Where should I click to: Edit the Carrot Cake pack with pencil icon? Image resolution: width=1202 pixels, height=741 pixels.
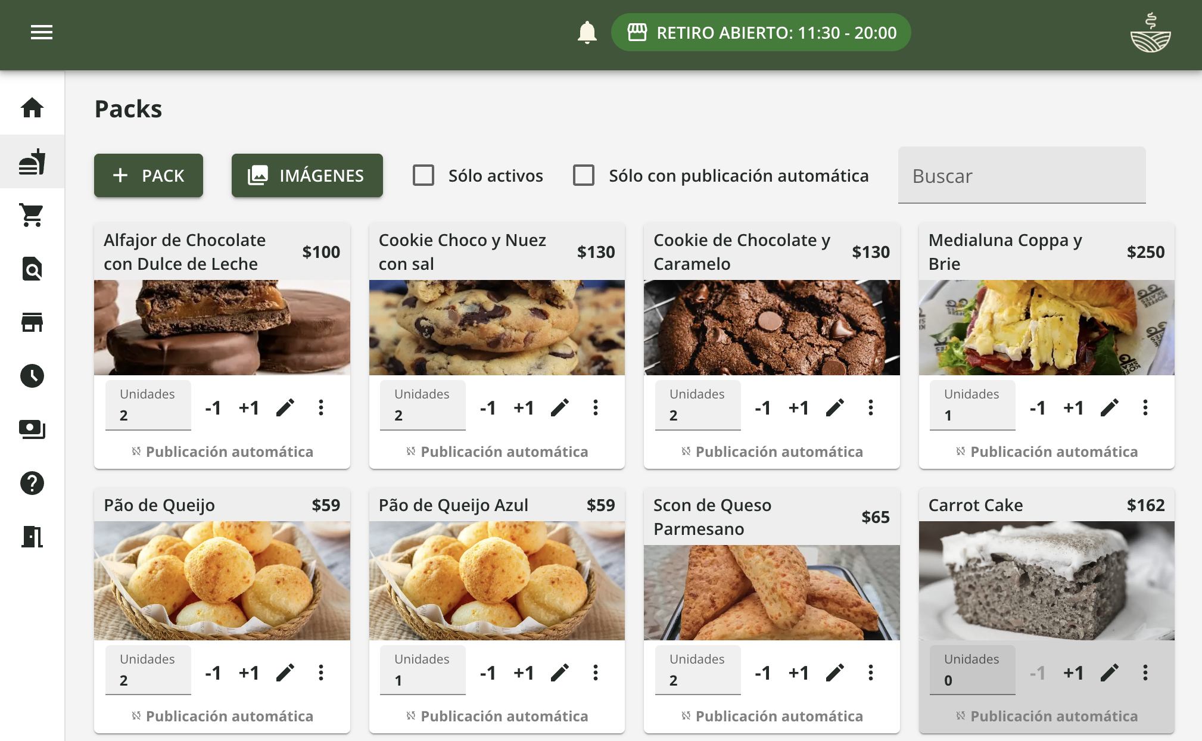[x=1109, y=673]
